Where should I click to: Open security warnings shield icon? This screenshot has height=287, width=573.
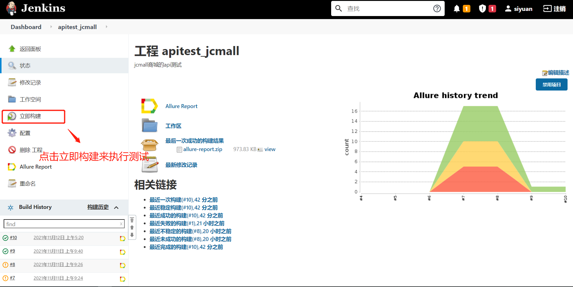(482, 8)
